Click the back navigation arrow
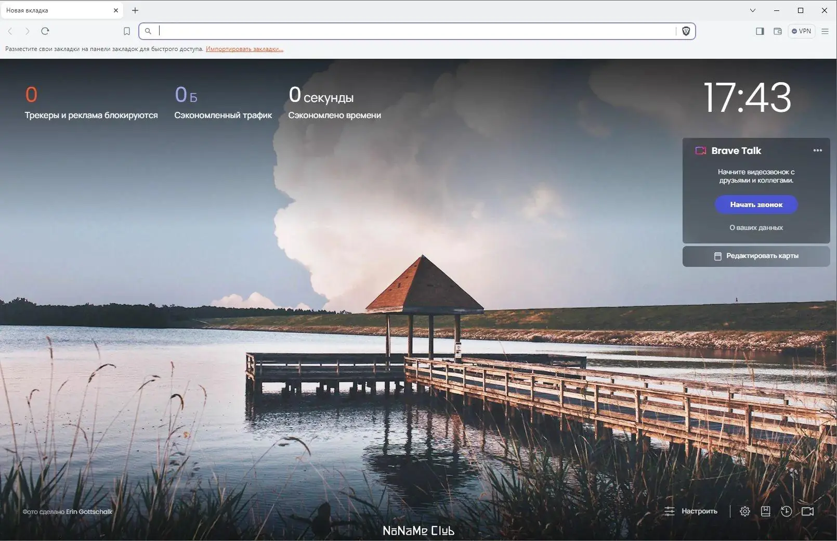 point(10,31)
